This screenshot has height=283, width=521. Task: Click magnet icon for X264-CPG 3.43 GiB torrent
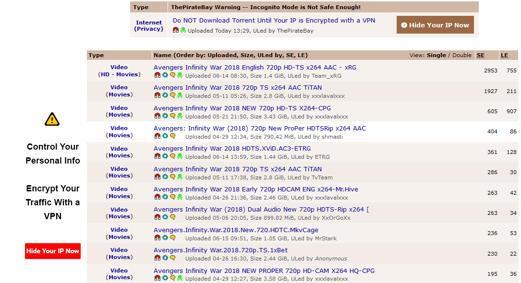[158, 116]
